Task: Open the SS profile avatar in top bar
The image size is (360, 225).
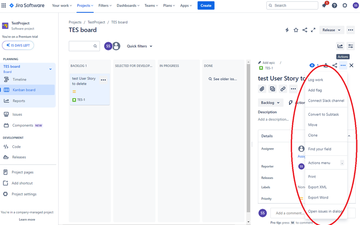Action: click(x=356, y=5)
